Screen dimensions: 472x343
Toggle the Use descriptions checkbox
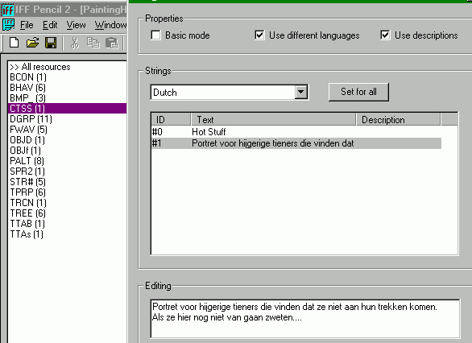pyautogui.click(x=385, y=35)
